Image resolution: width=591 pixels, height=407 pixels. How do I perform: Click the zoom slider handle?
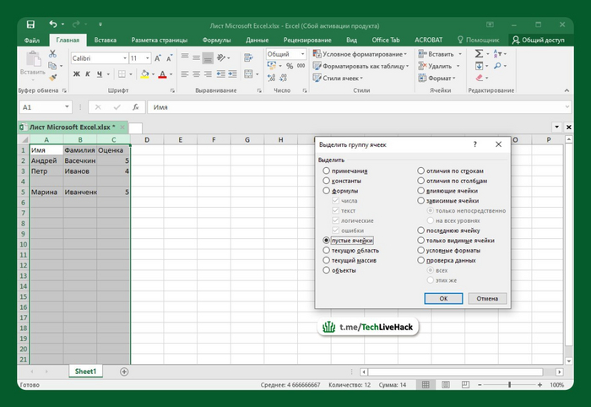click(509, 385)
